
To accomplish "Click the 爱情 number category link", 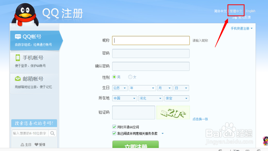I will [42, 145].
